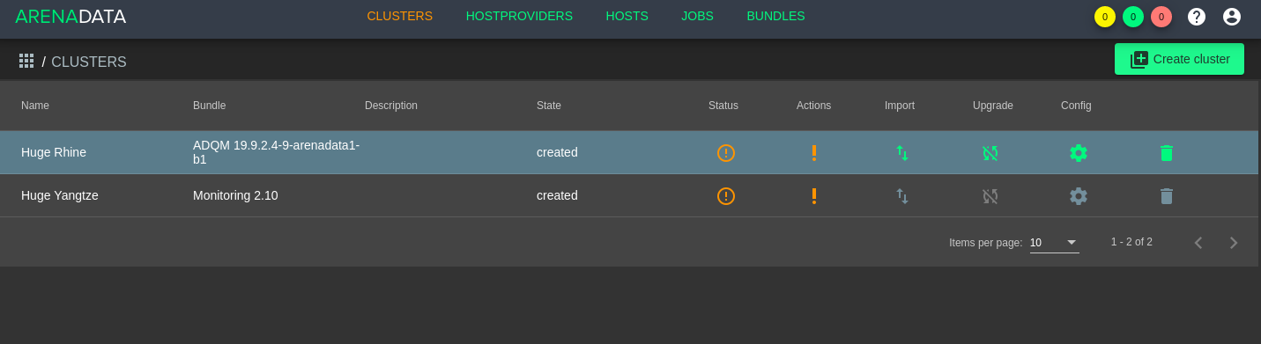Delete the Huge Yangtze cluster

click(x=1167, y=196)
